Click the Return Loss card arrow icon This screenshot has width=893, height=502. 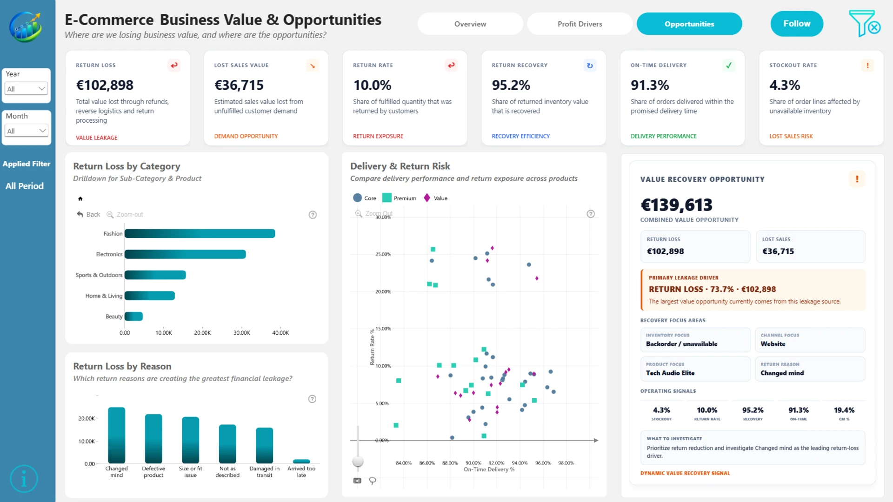click(174, 66)
